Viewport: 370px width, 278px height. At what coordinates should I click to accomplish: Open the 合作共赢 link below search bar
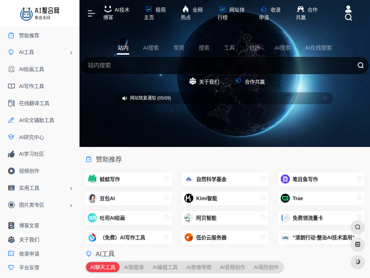250,82
